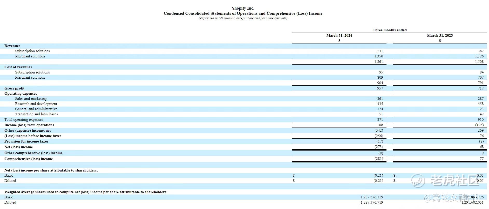
Task: Select the "Other comprehensive (loss) income" label
Action: (x=33, y=153)
